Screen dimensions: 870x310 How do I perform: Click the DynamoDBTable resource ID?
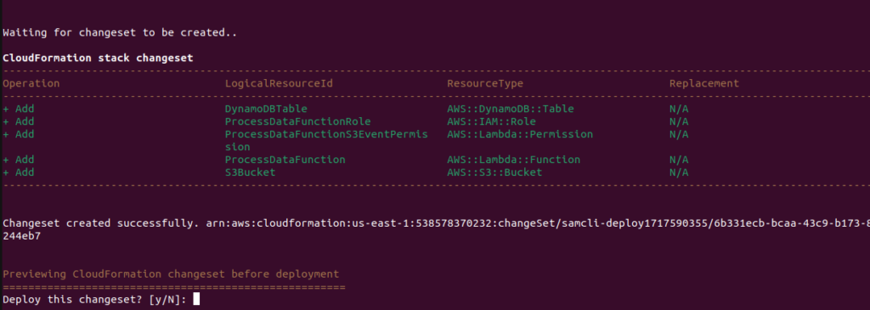point(266,110)
